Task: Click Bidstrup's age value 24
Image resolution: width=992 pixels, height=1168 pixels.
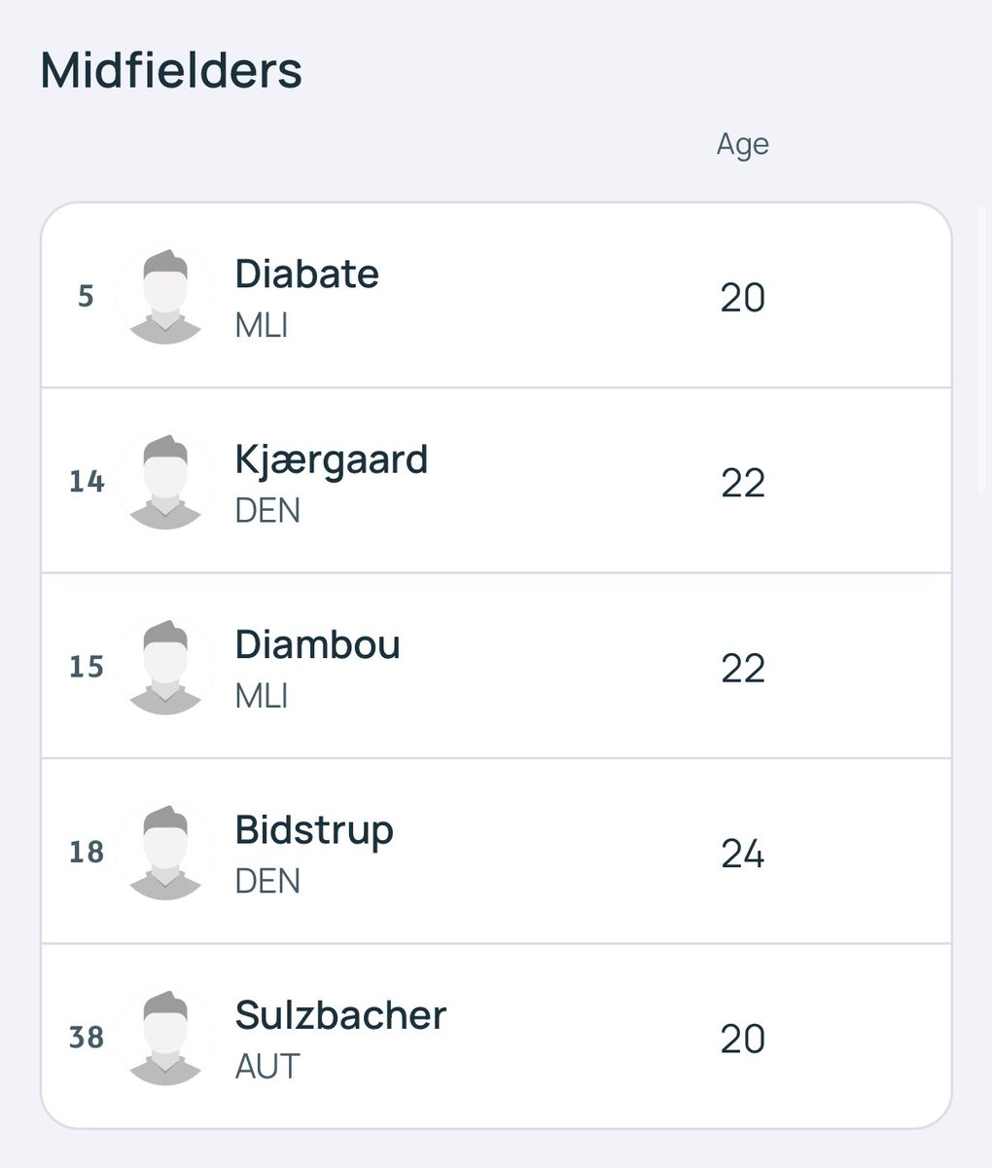Action: (x=743, y=855)
